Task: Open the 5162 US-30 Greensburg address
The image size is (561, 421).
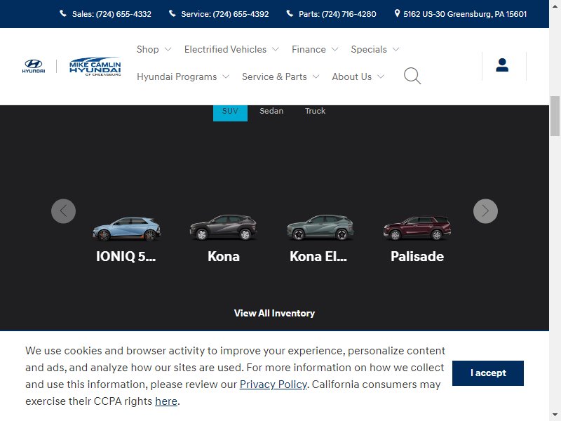Action: point(465,14)
